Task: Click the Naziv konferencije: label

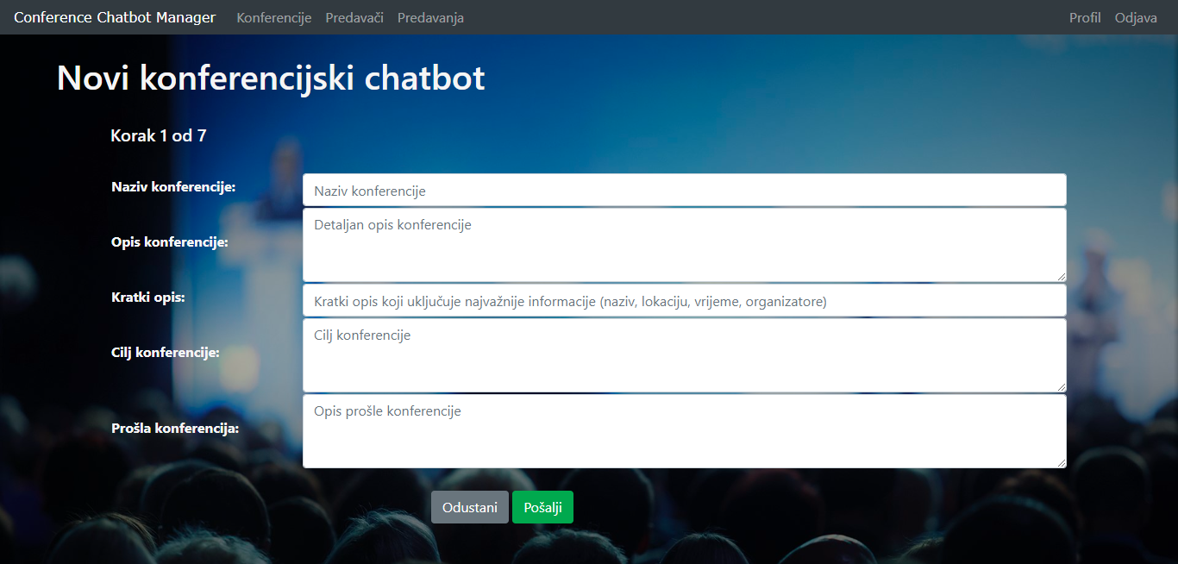Action: 173,187
